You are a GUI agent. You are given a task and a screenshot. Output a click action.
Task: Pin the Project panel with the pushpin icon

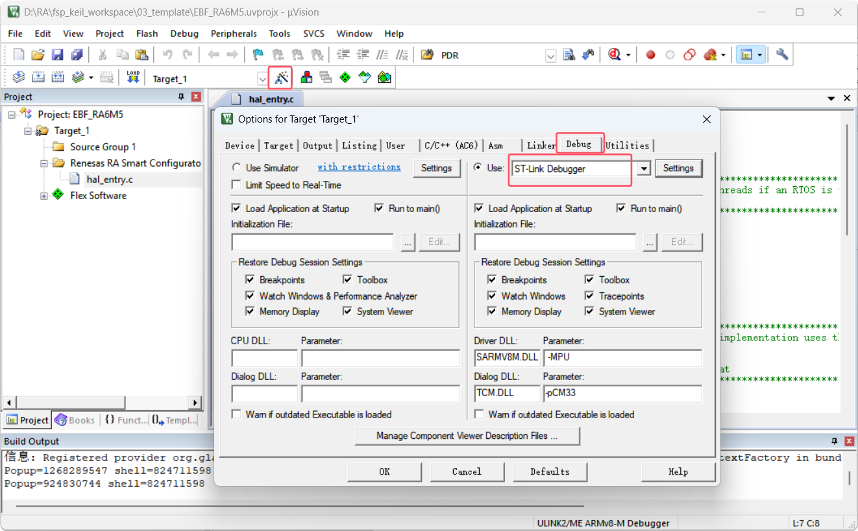[x=181, y=97]
